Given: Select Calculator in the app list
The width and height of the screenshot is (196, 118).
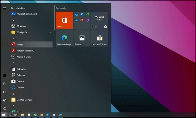Looking at the screenshot, I should tap(21, 69).
